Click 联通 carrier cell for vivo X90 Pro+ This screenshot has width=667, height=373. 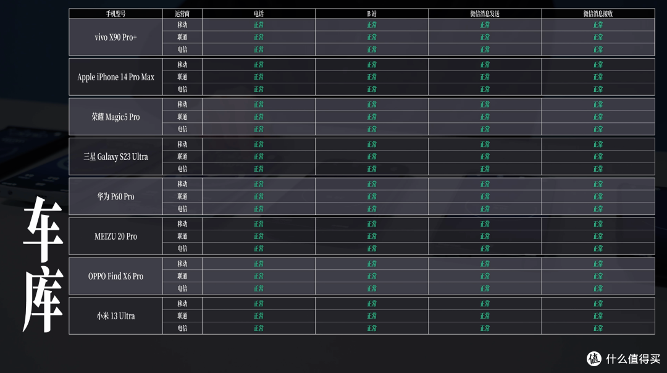(x=182, y=37)
